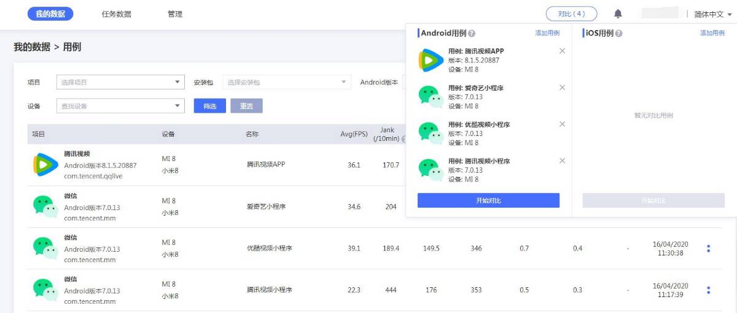Screen dimensions: 737x313
Task: Click the 对比(4) compare button
Action: [x=571, y=13]
